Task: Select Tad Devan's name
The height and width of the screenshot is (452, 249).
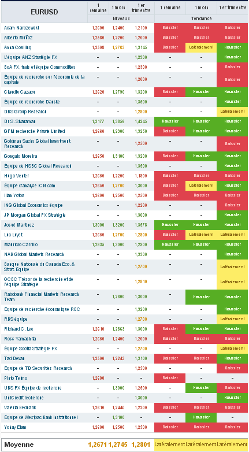Action: 14,358
